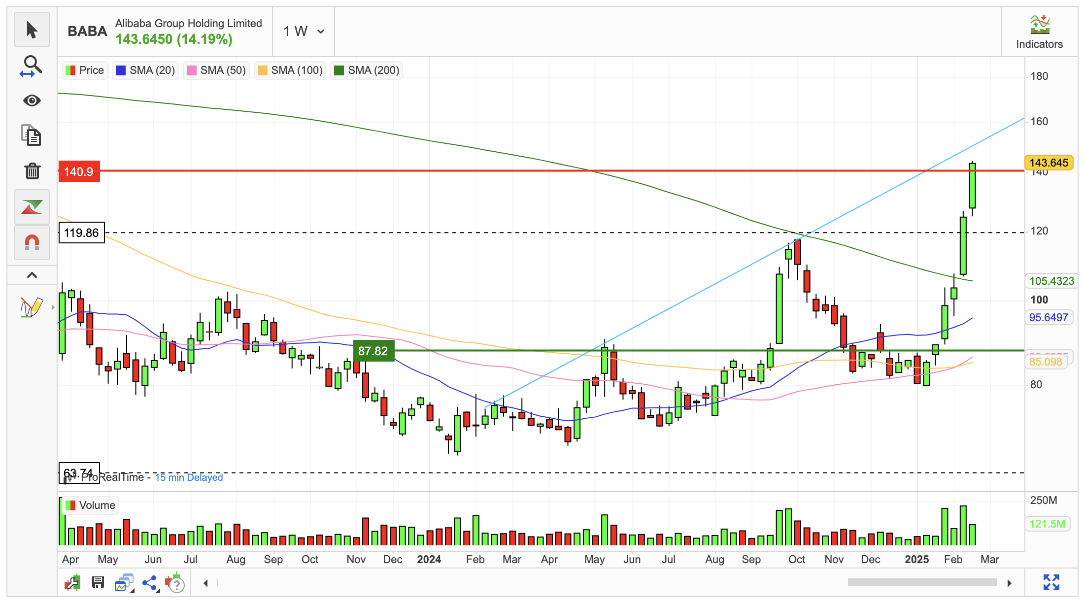The height and width of the screenshot is (602, 1084).
Task: Select the arrow pointer tool
Action: (x=32, y=30)
